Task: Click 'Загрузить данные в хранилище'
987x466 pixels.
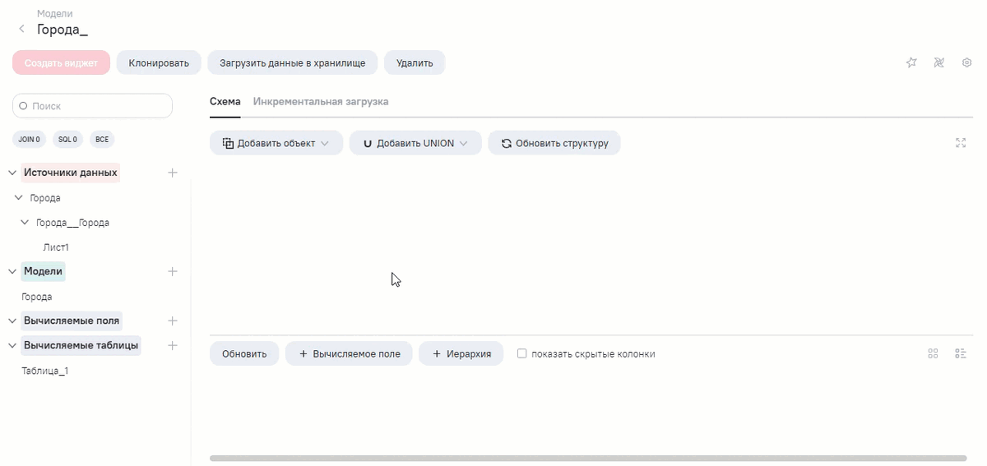Action: (292, 62)
